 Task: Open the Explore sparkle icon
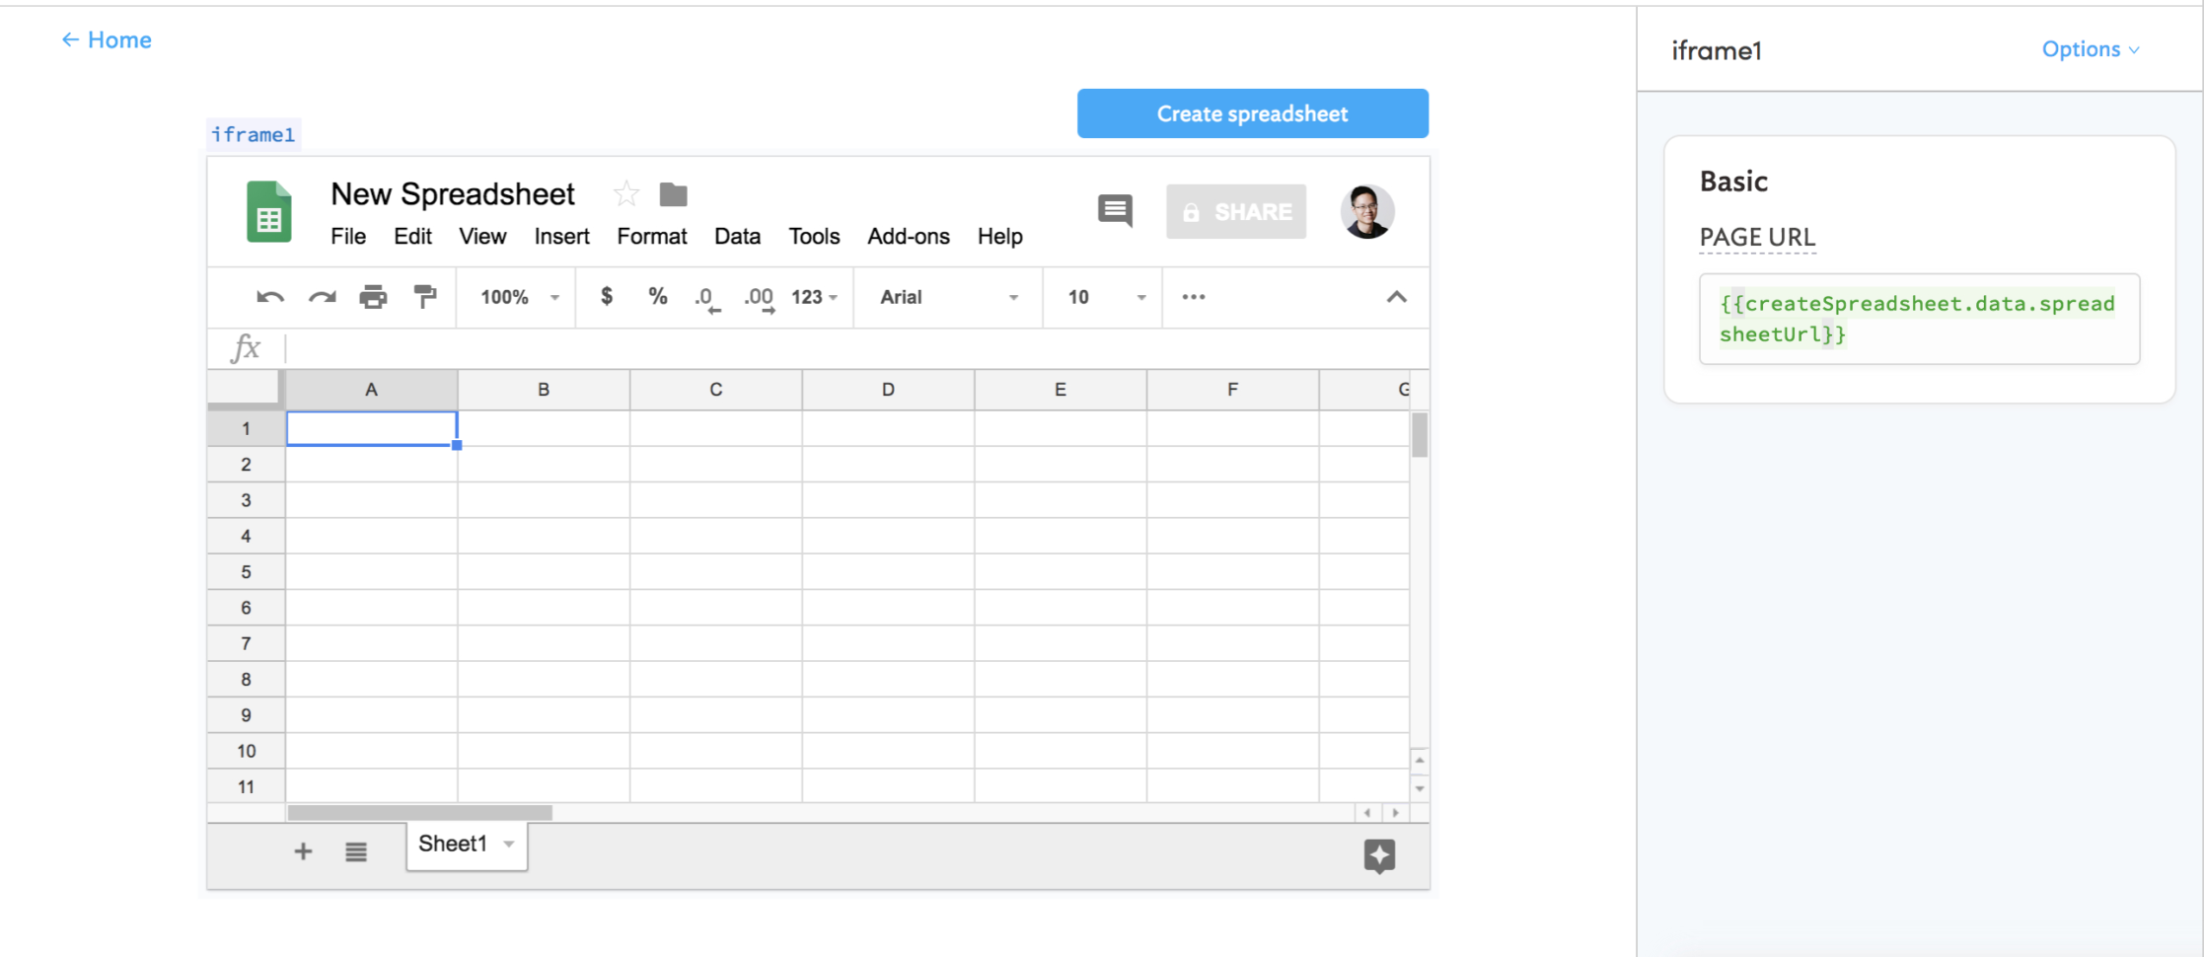1379,855
